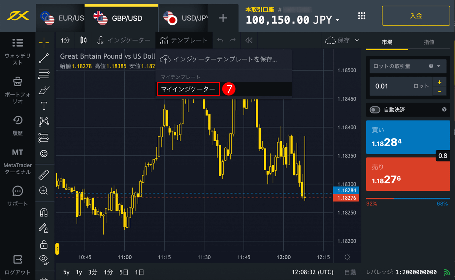Expand the yellow side panel handle

[57, 249]
